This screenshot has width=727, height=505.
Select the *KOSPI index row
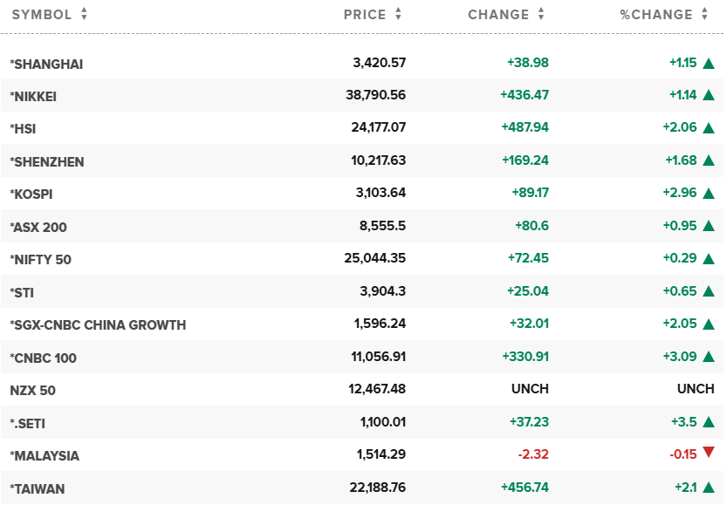pos(31,194)
